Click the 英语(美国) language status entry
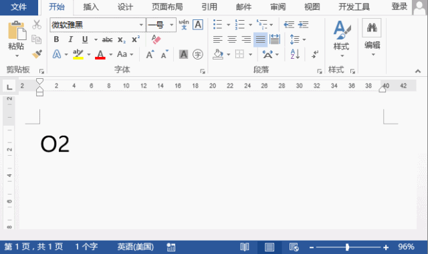The height and width of the screenshot is (254, 428). pyautogui.click(x=136, y=247)
